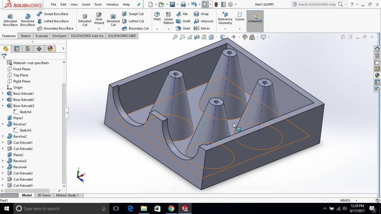Screen dimensions: 381x214
Task: Click the Save toolbar icon
Action: point(172,4)
